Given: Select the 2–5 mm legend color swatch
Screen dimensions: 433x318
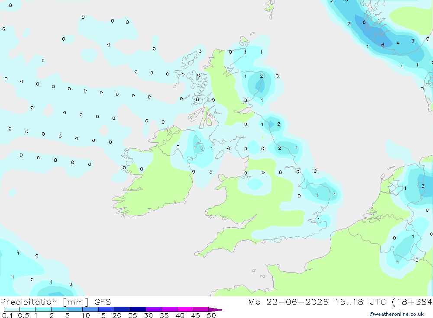Looking at the screenshot, I should [x=59, y=309].
